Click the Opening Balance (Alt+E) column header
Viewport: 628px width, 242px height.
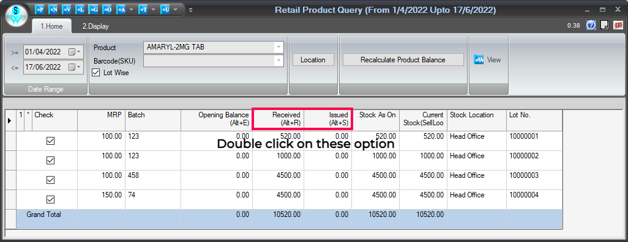(x=217, y=120)
